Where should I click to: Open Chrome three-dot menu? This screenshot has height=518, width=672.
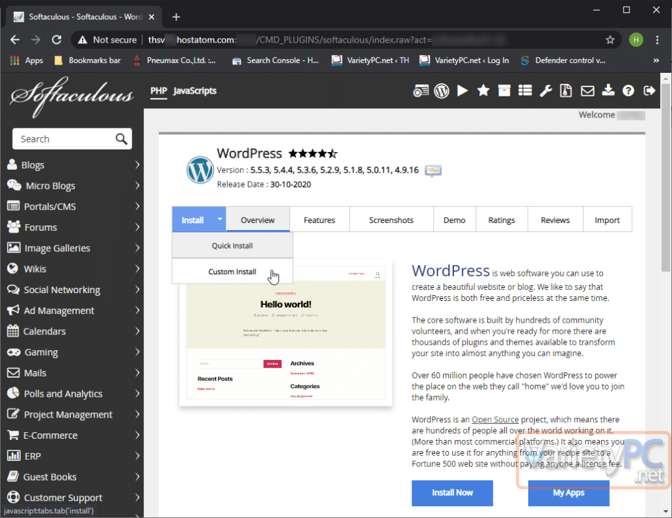(x=657, y=40)
